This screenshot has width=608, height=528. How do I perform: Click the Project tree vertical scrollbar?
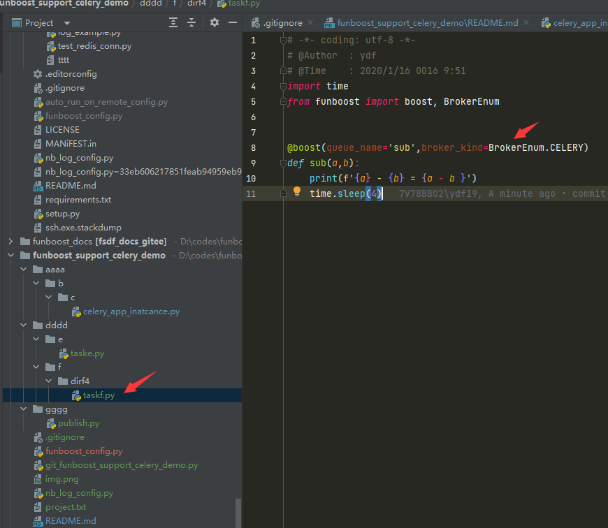coord(238,513)
